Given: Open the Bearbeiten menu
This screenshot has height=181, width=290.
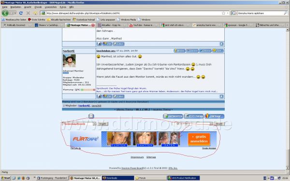Looking at the screenshot, I should click(x=16, y=7).
